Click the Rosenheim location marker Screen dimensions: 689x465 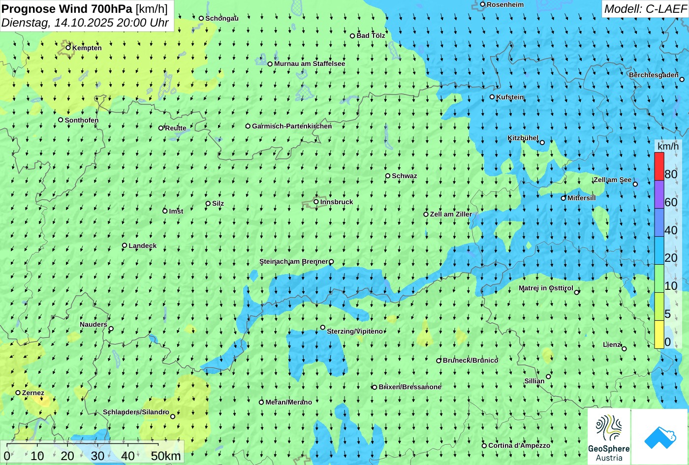(483, 4)
